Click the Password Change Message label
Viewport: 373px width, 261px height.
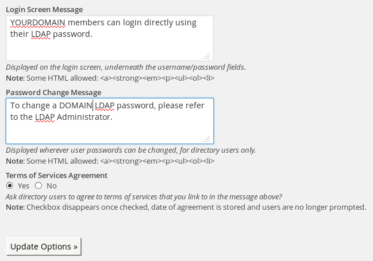(53, 92)
